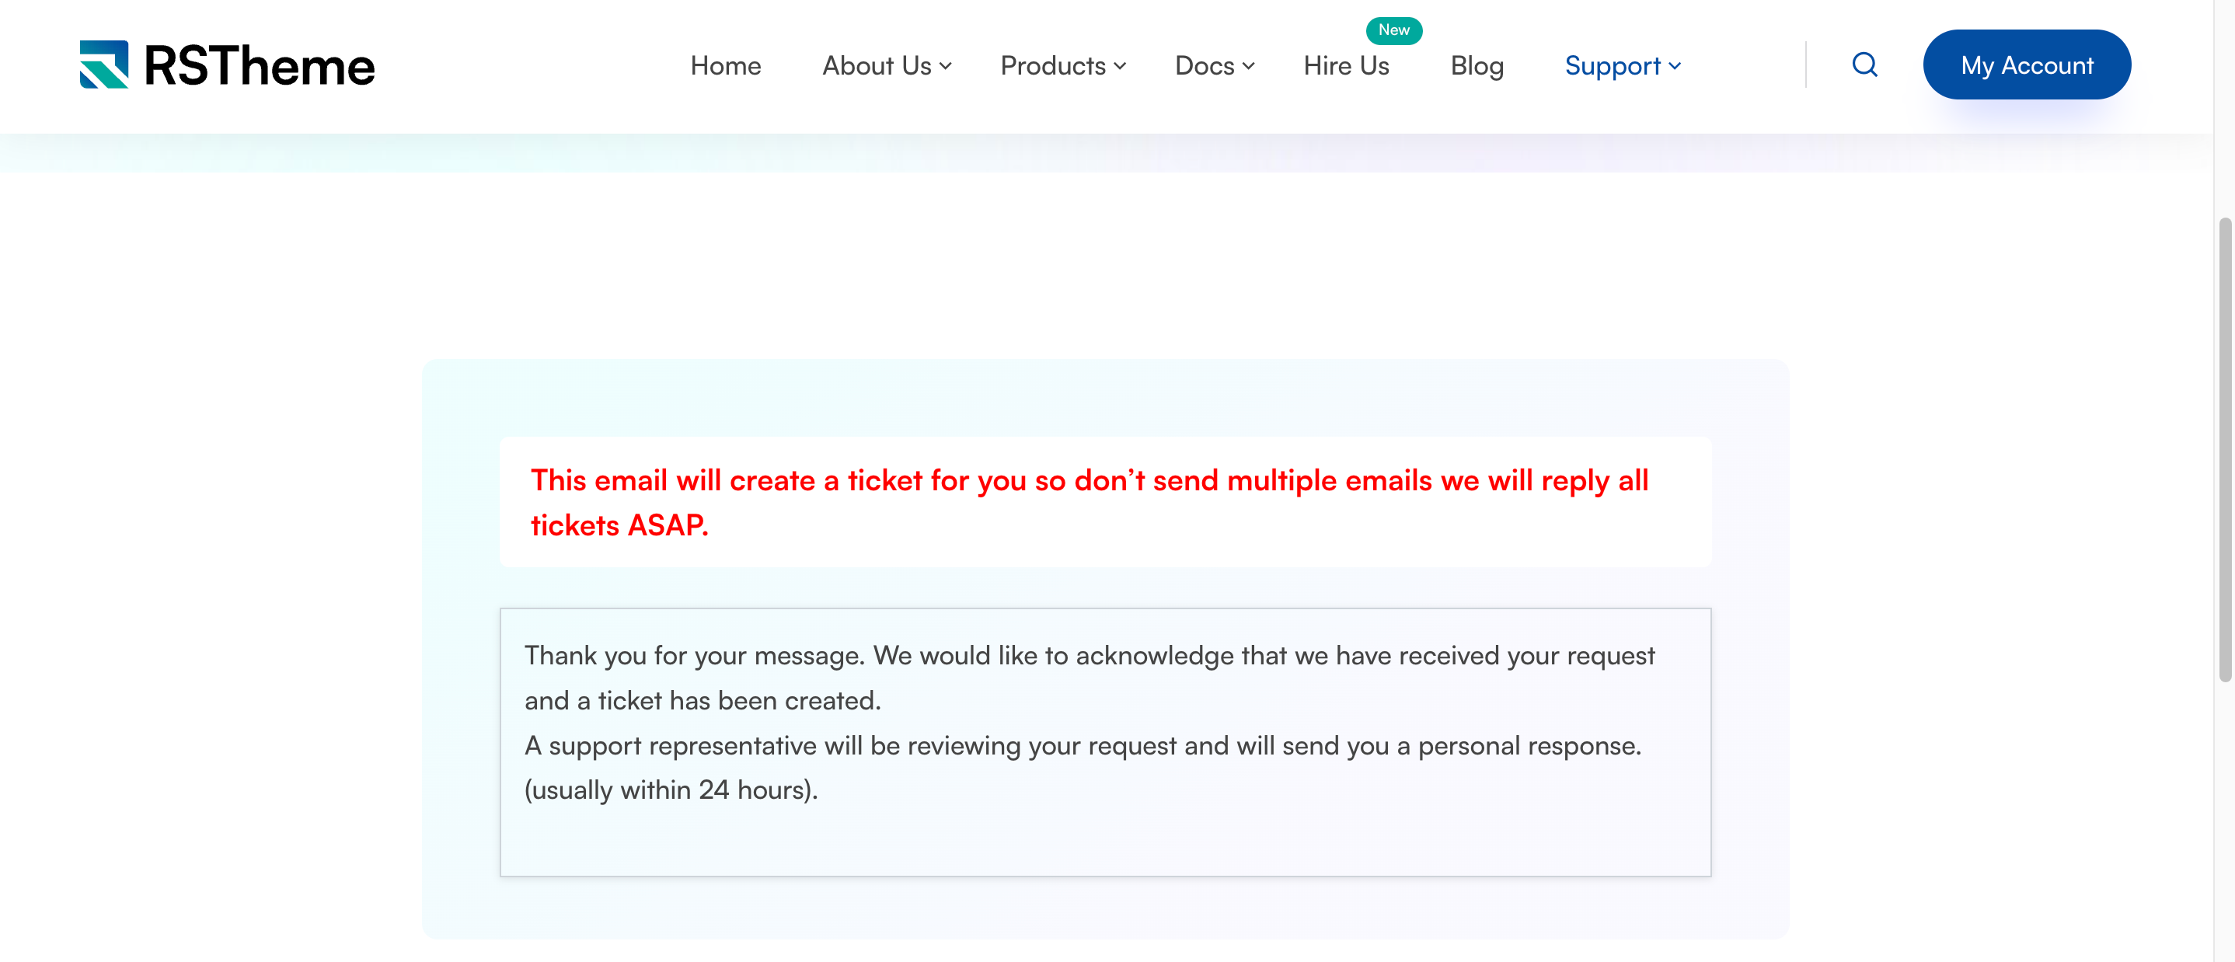2235x962 pixels.
Task: Click the RSTheme logo icon
Action: click(103, 65)
